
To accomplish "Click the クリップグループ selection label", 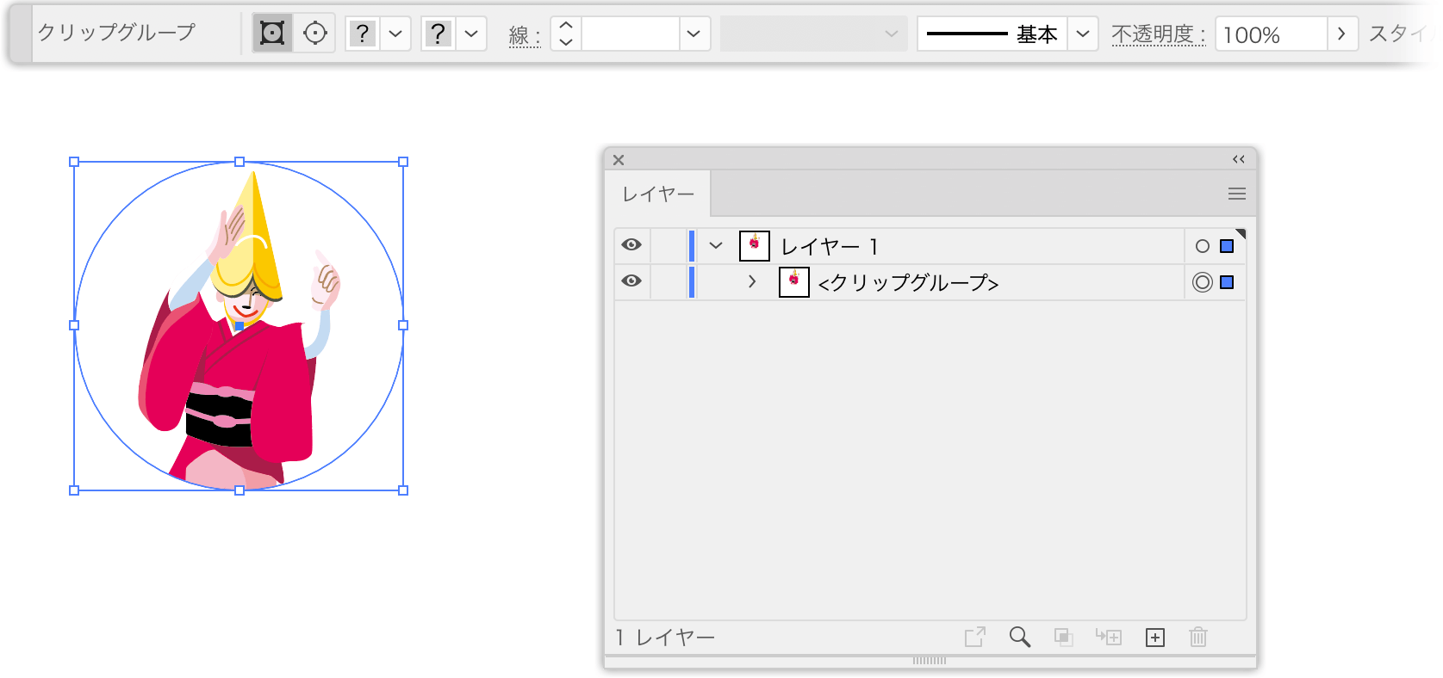I will [116, 33].
